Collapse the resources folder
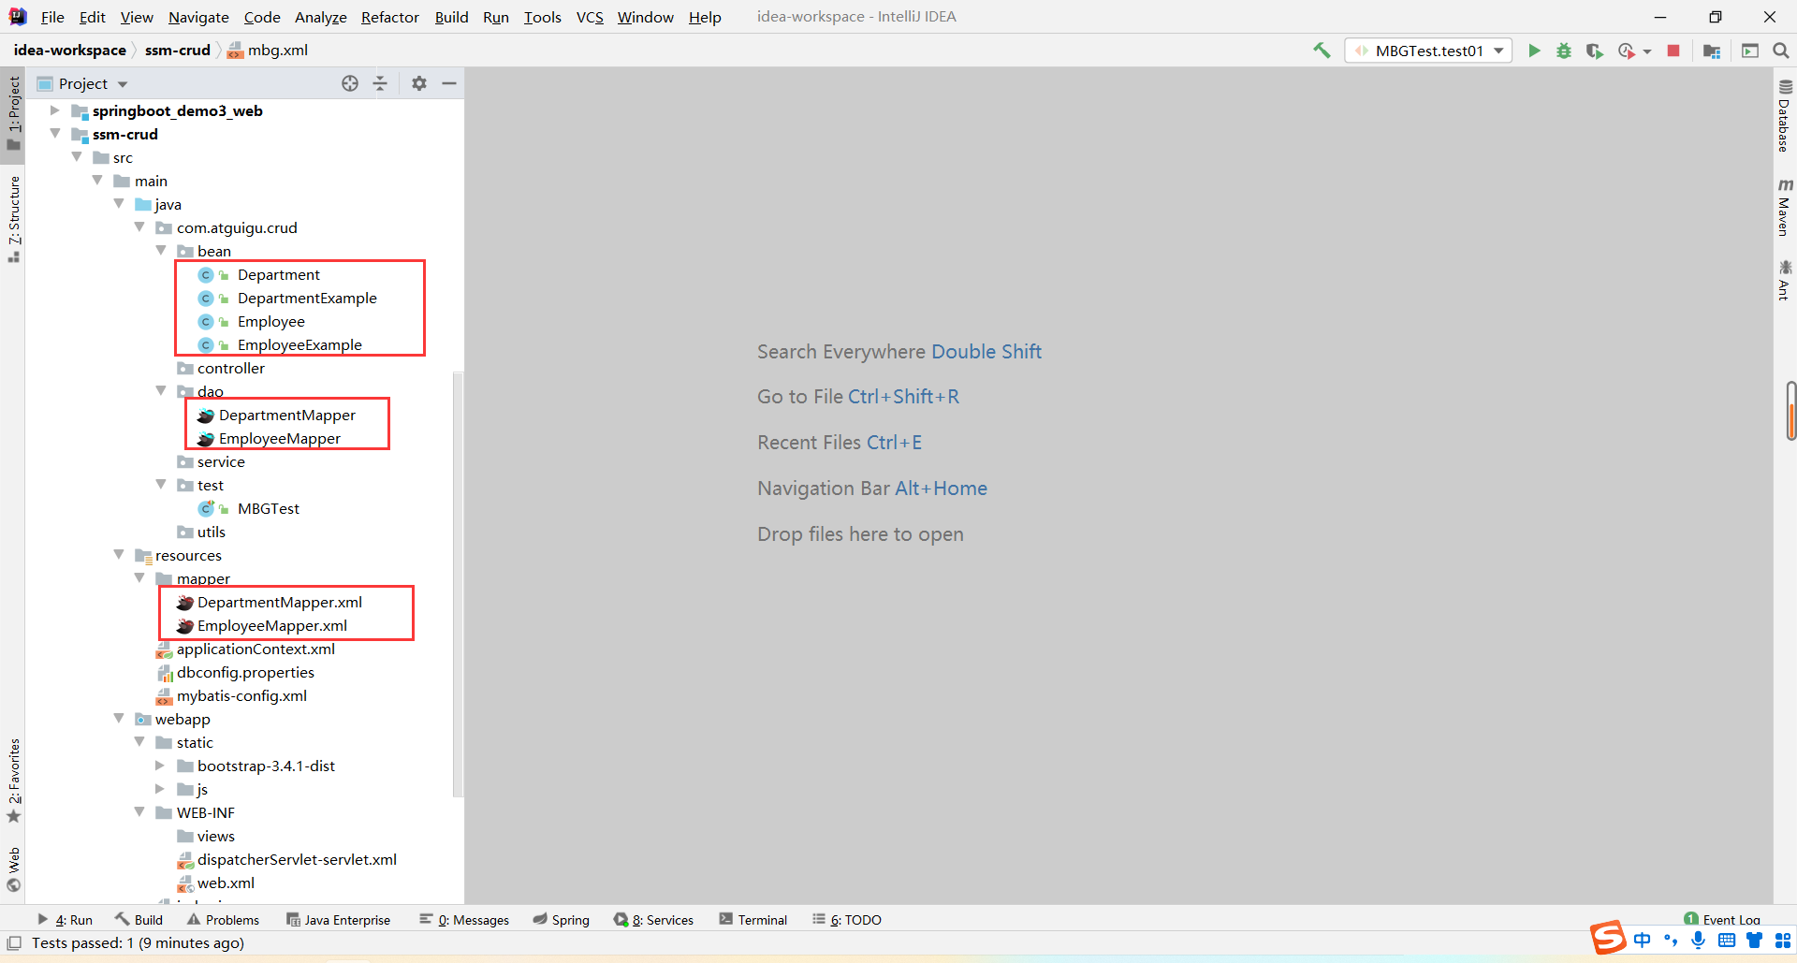The height and width of the screenshot is (963, 1797). pos(119,555)
